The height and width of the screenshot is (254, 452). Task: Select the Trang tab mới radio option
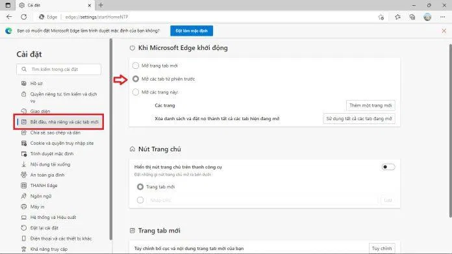point(140,187)
